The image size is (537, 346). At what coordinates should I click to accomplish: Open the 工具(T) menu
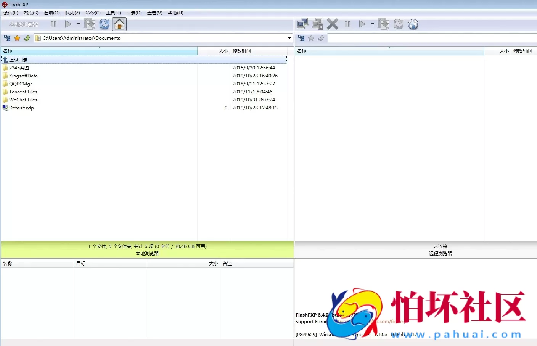tap(113, 13)
